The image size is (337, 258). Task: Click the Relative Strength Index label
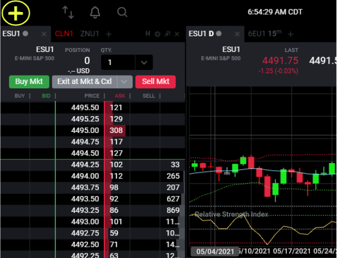(231, 214)
